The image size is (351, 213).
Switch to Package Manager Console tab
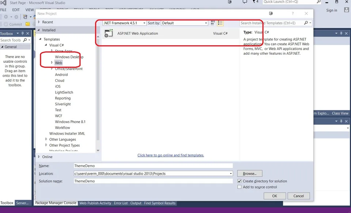(x=56, y=203)
